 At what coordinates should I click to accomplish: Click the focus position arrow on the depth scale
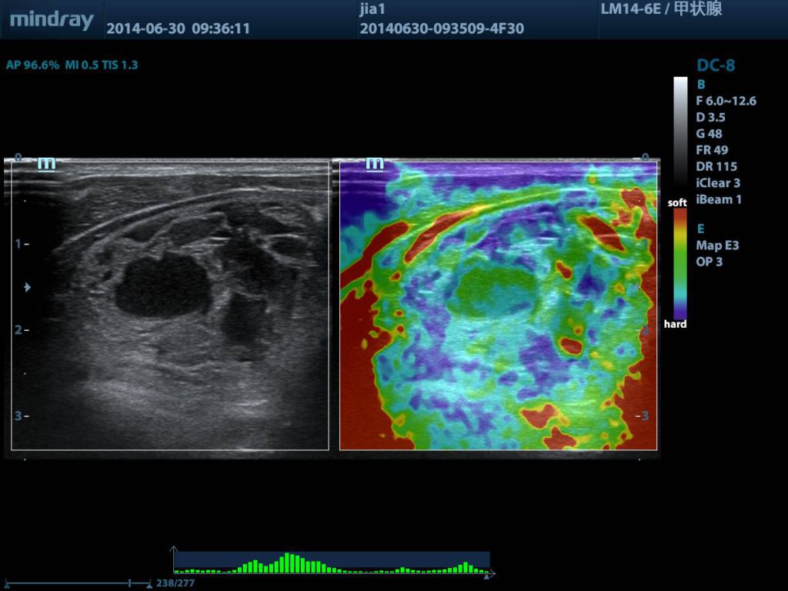coord(28,287)
